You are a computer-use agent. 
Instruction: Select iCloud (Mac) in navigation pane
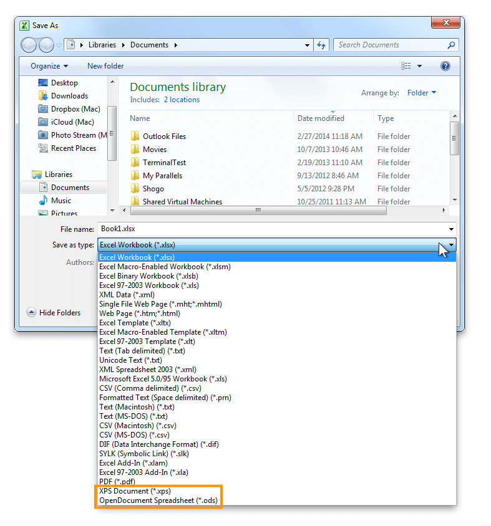pos(66,122)
